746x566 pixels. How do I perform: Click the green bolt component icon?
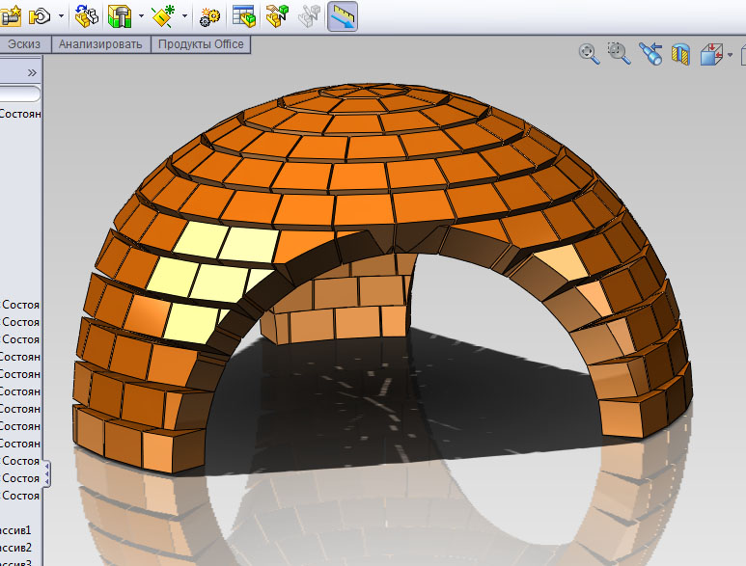tap(120, 15)
